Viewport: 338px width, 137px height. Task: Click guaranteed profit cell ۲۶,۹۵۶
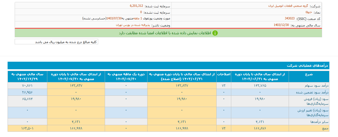[x=27, y=92]
